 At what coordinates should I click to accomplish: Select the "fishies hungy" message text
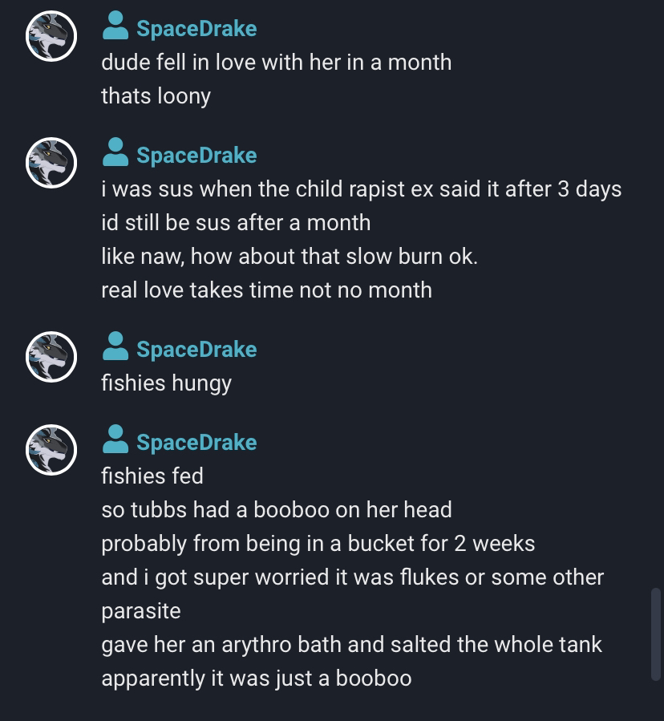tap(167, 383)
